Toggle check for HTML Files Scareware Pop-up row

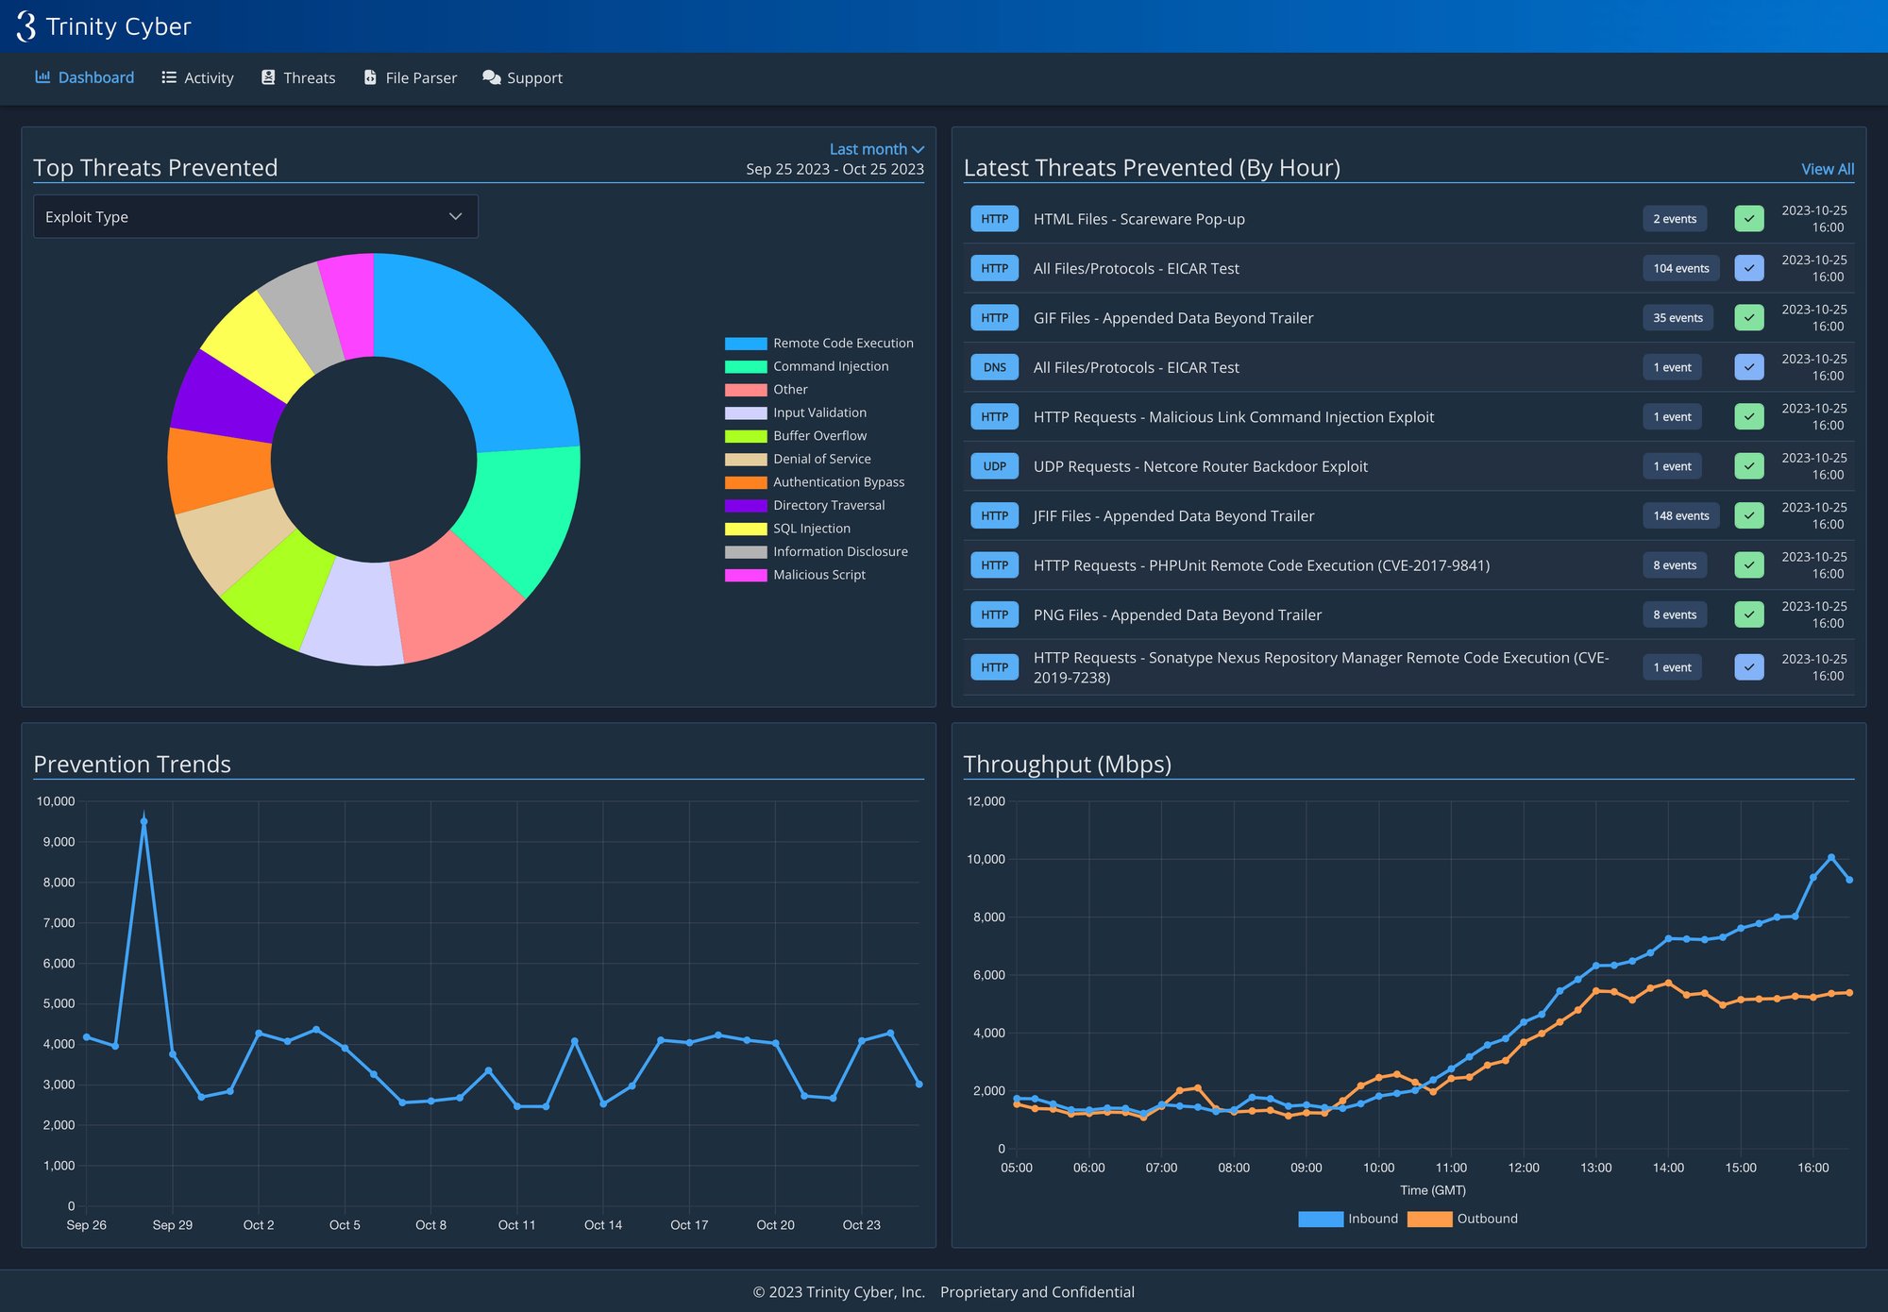pyautogui.click(x=1749, y=219)
